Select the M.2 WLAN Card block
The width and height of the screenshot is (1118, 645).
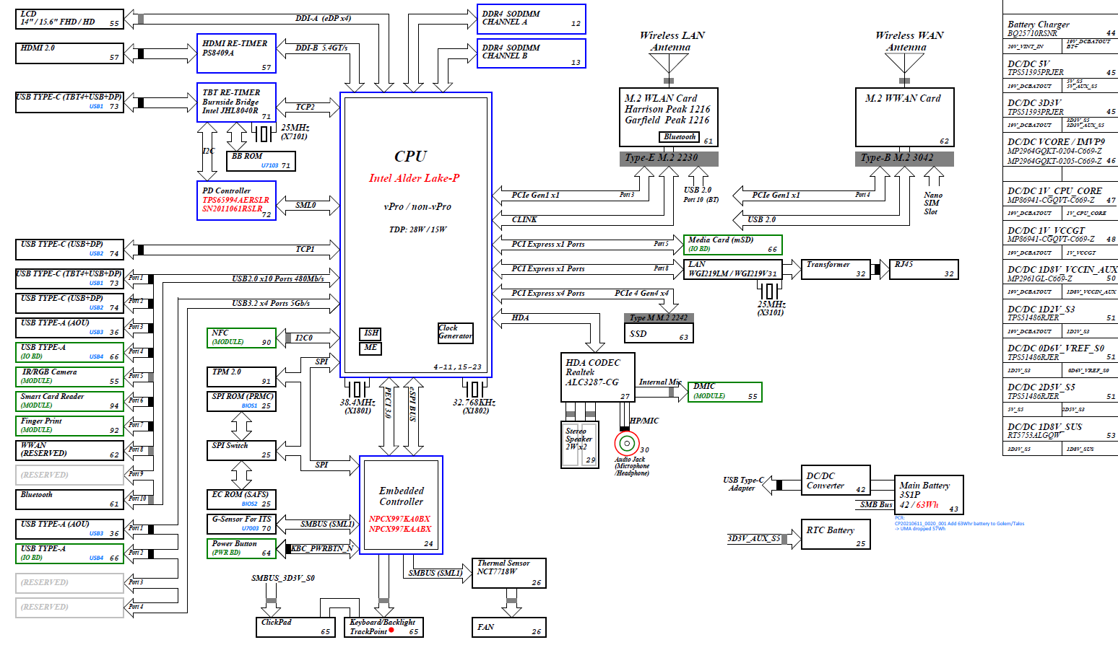[668, 117]
